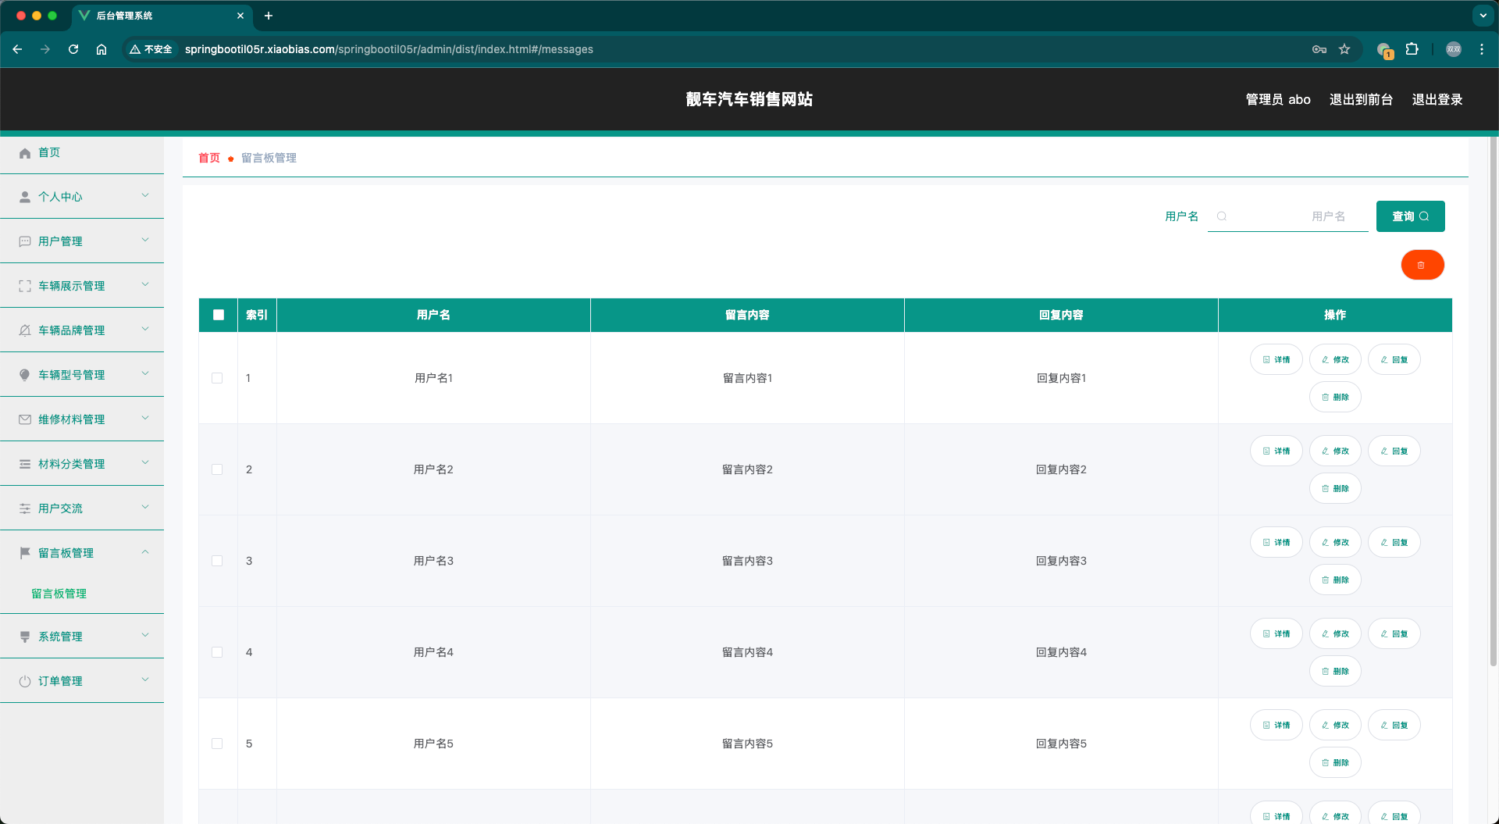This screenshot has height=824, width=1499.
Task: Click the brush icon beside 系统管理
Action: 25,637
